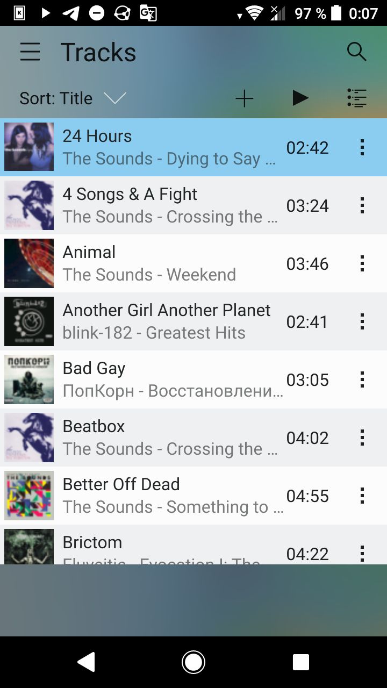Image resolution: width=387 pixels, height=688 pixels.
Task: Open options menu for Better Off Dead
Action: (x=362, y=496)
